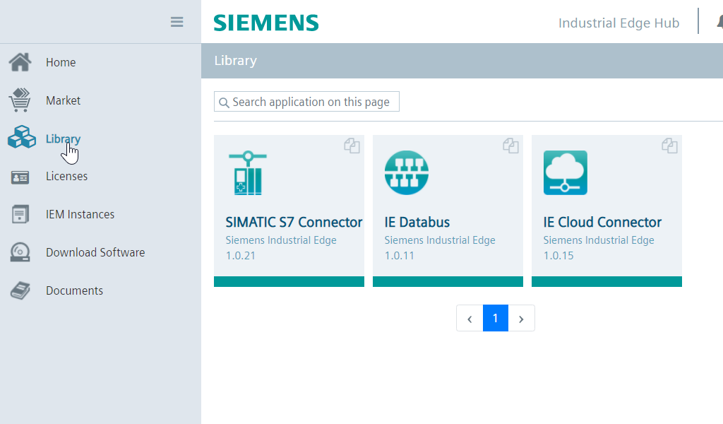Viewport: 723px width, 424px height.
Task: Click the Library cubes icon
Action: (21, 138)
